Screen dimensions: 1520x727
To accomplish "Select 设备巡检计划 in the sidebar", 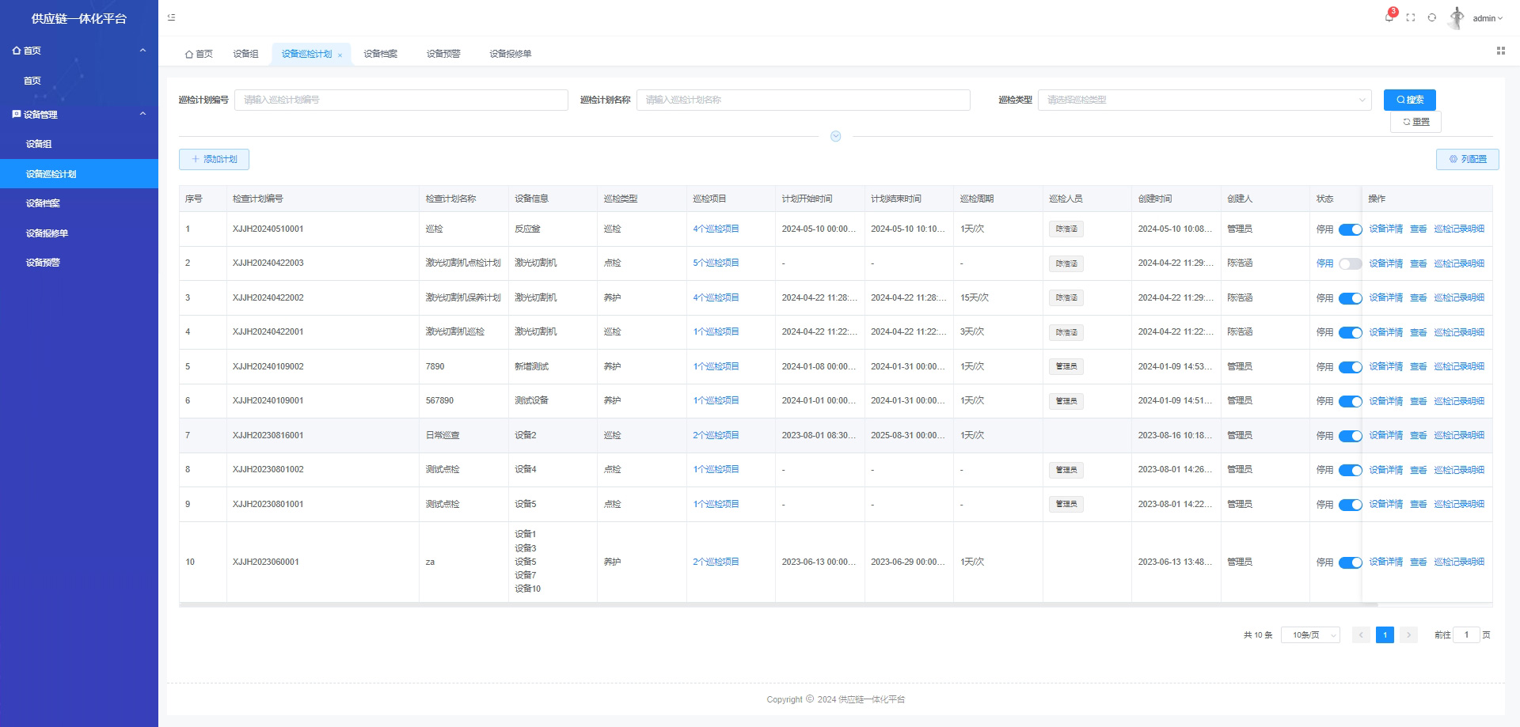I will pos(79,174).
